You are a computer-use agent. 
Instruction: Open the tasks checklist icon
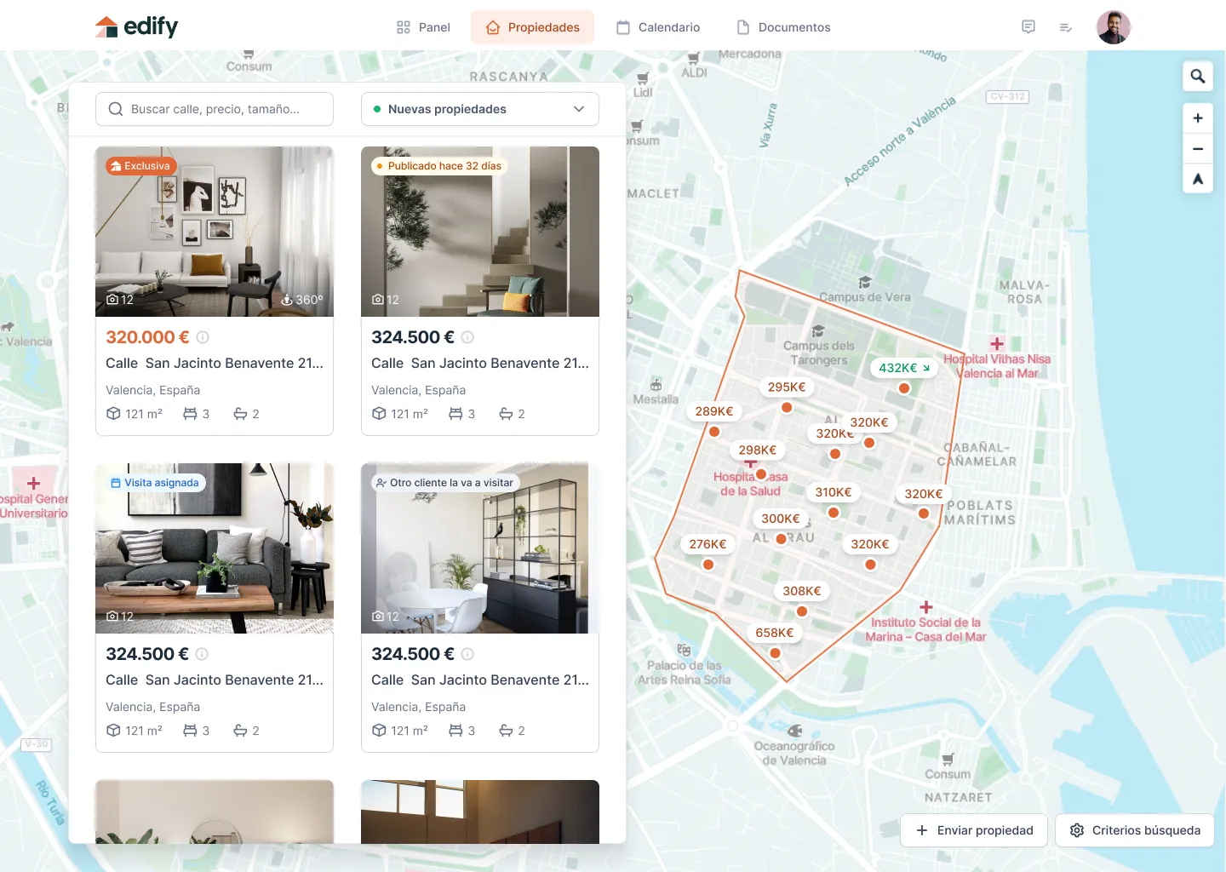1065,26
